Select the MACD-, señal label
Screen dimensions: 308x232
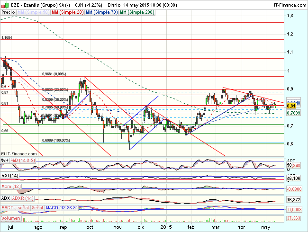tap(15, 208)
